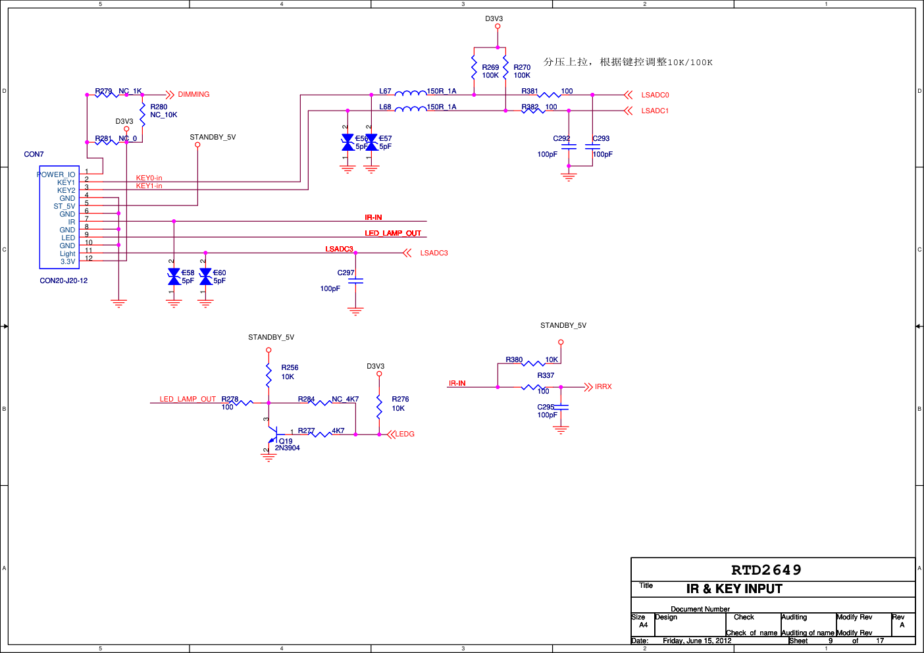Click the D3V3 label above R269
This screenshot has height=653, width=924.
tap(494, 18)
